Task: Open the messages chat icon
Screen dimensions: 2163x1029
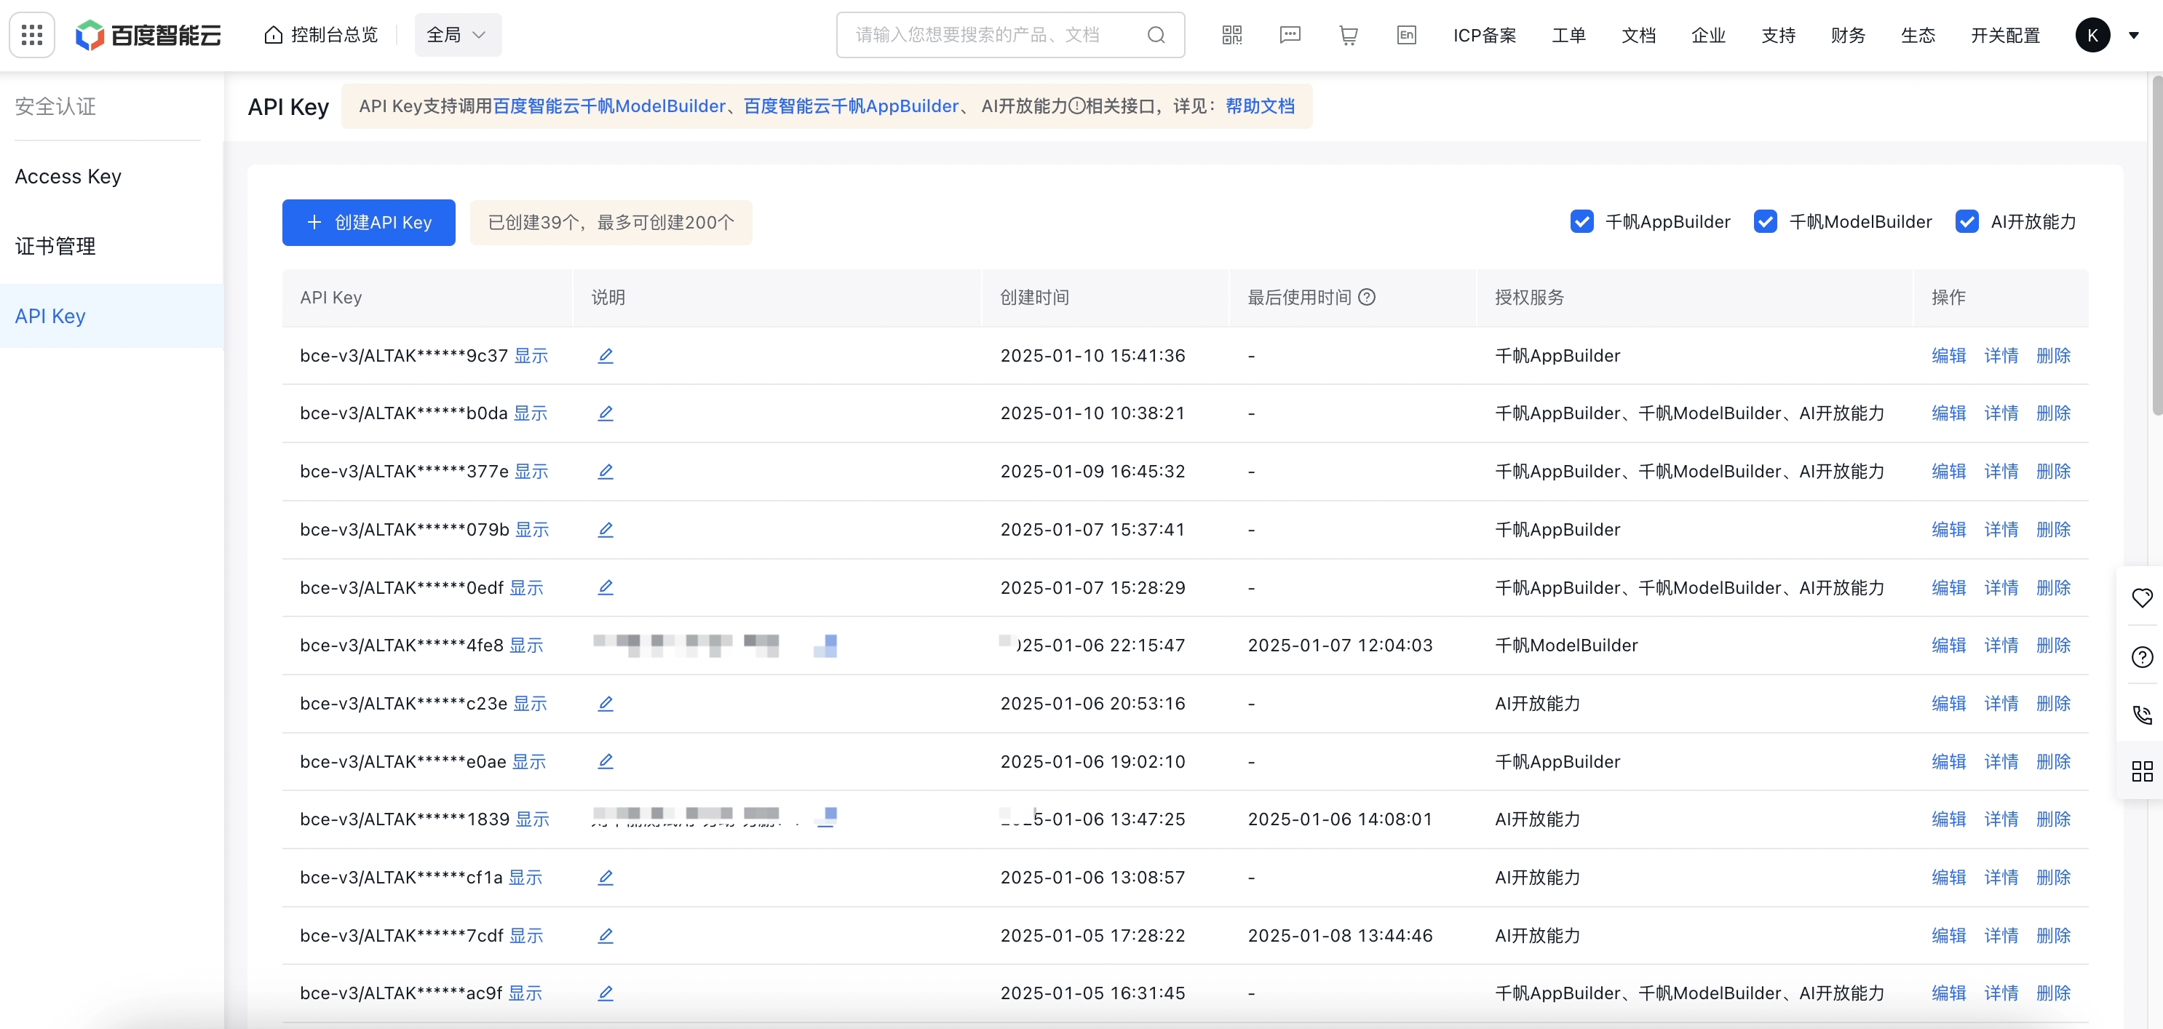Action: [x=1290, y=34]
